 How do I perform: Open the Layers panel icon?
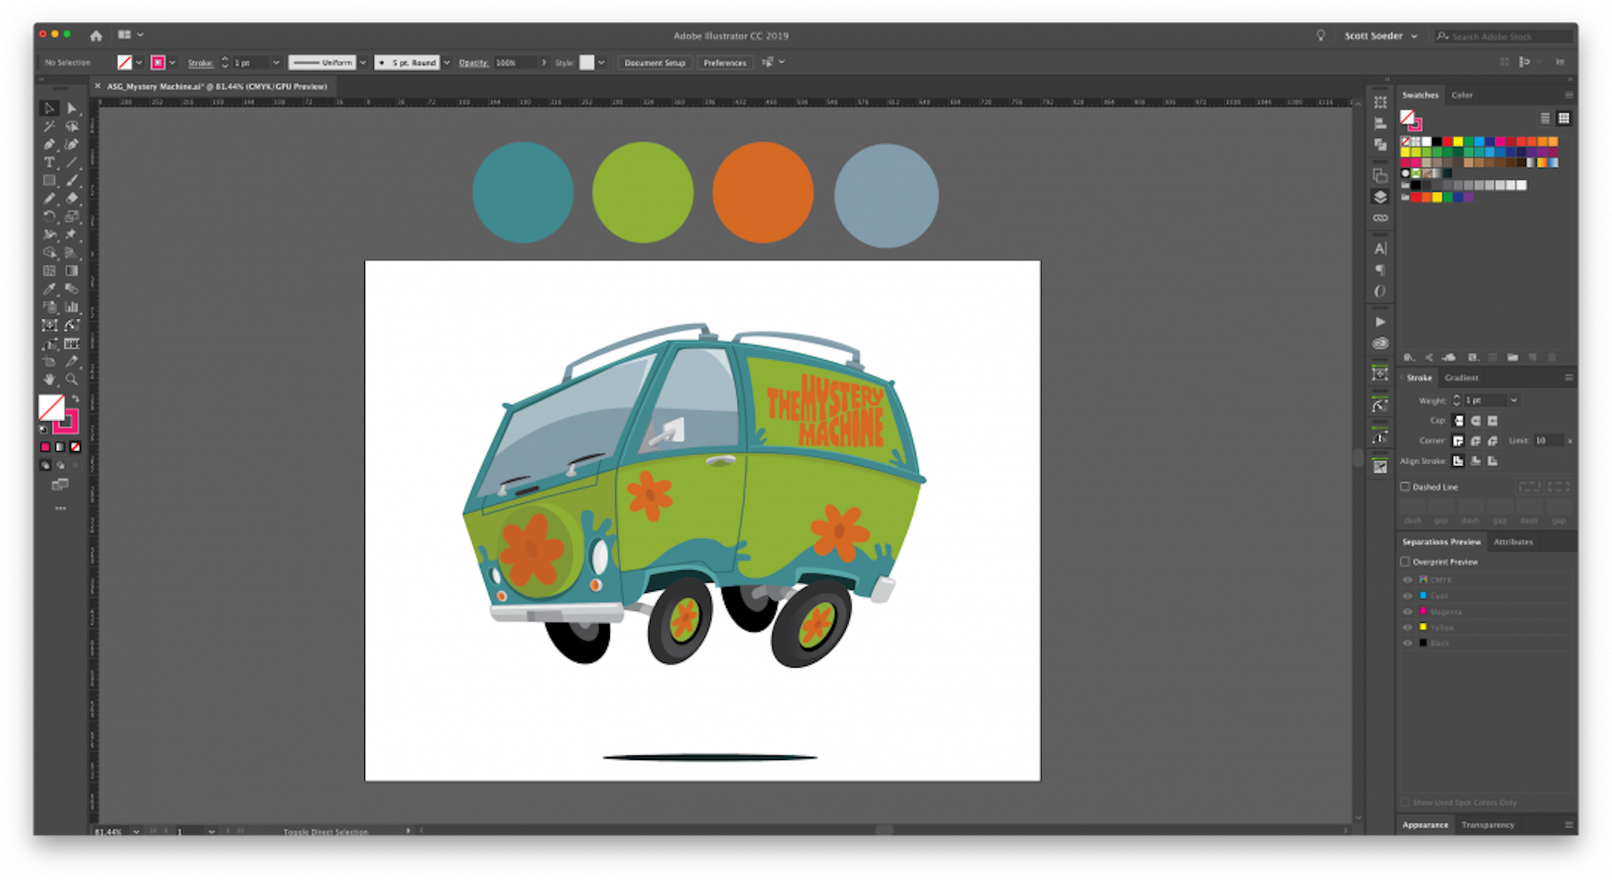(1380, 195)
